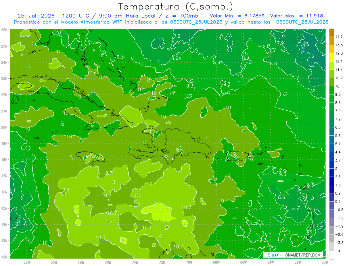Click the '11.4' contour label on the map
345x266 pixels.
pyautogui.click(x=164, y=221)
